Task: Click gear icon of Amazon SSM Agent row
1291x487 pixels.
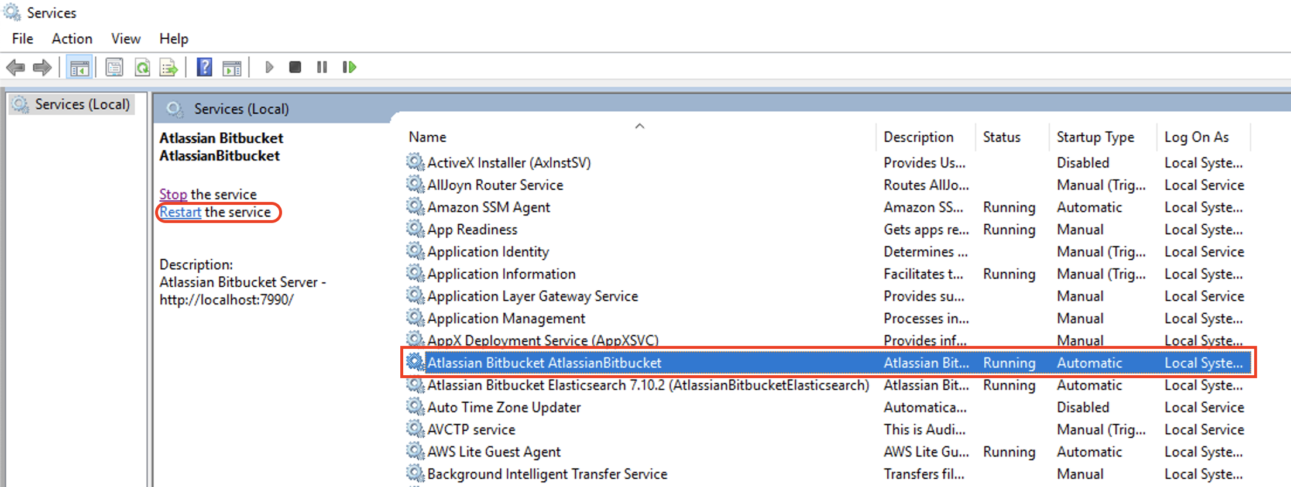Action: [x=415, y=206]
